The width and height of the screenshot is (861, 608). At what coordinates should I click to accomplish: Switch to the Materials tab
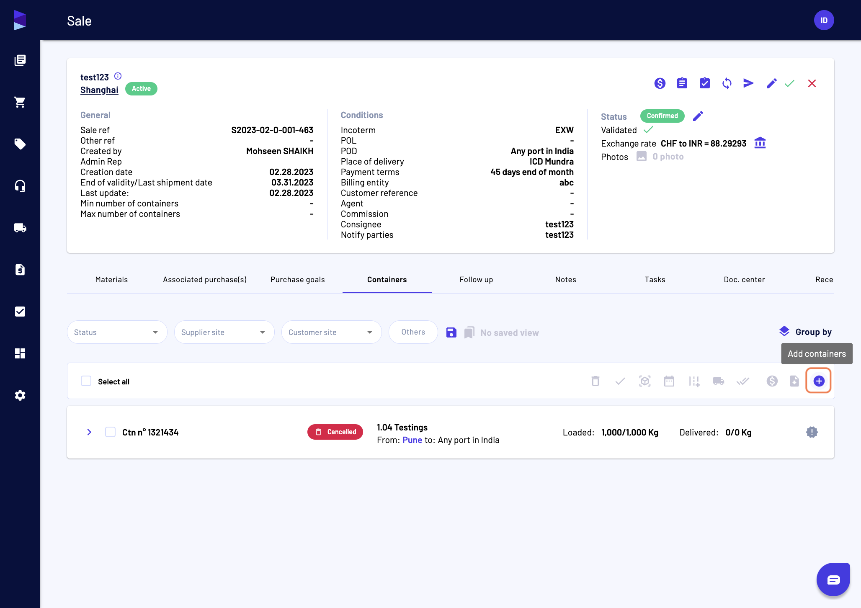pos(111,280)
